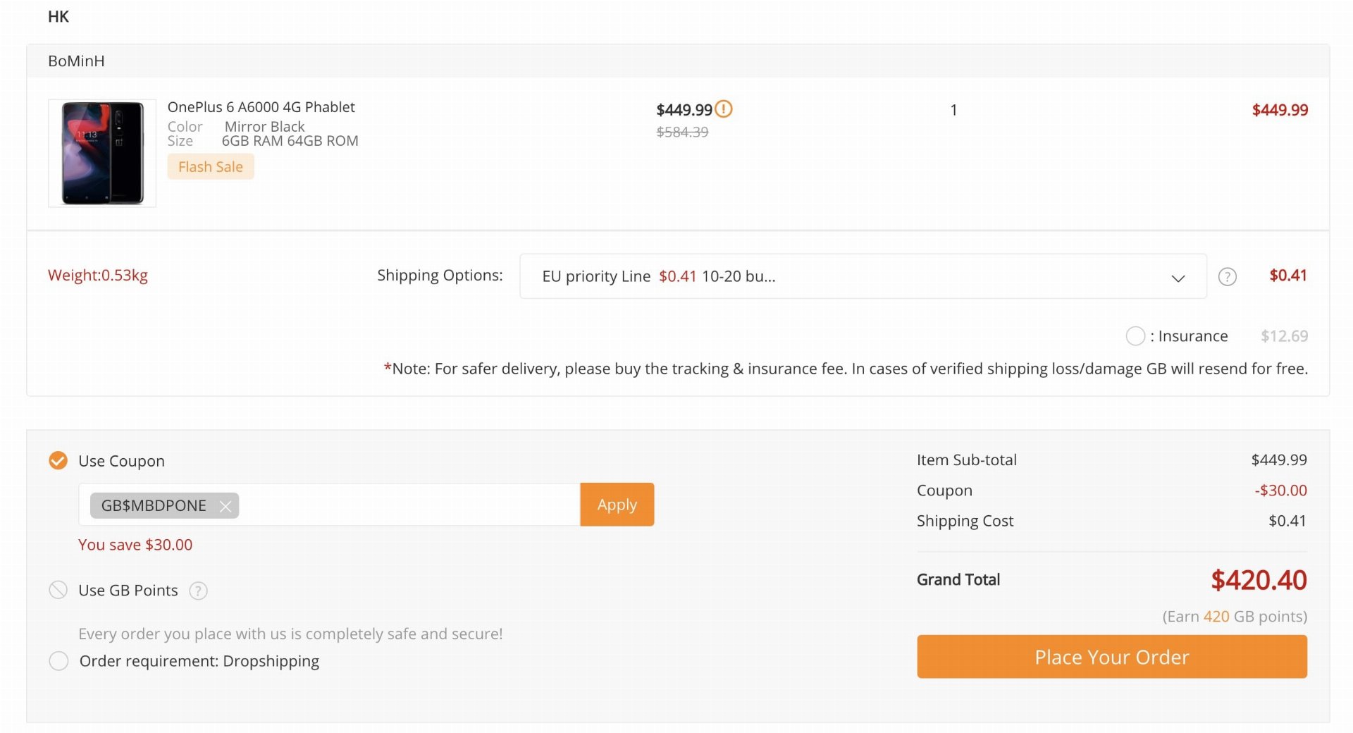The image size is (1353, 733).
Task: Click the shipping options help question icon
Action: [x=1228, y=277]
